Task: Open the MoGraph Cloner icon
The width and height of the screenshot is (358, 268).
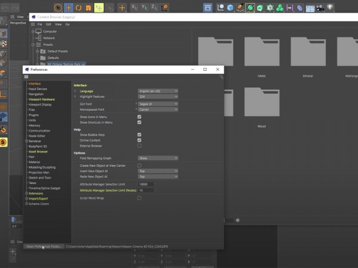Action: point(280,8)
